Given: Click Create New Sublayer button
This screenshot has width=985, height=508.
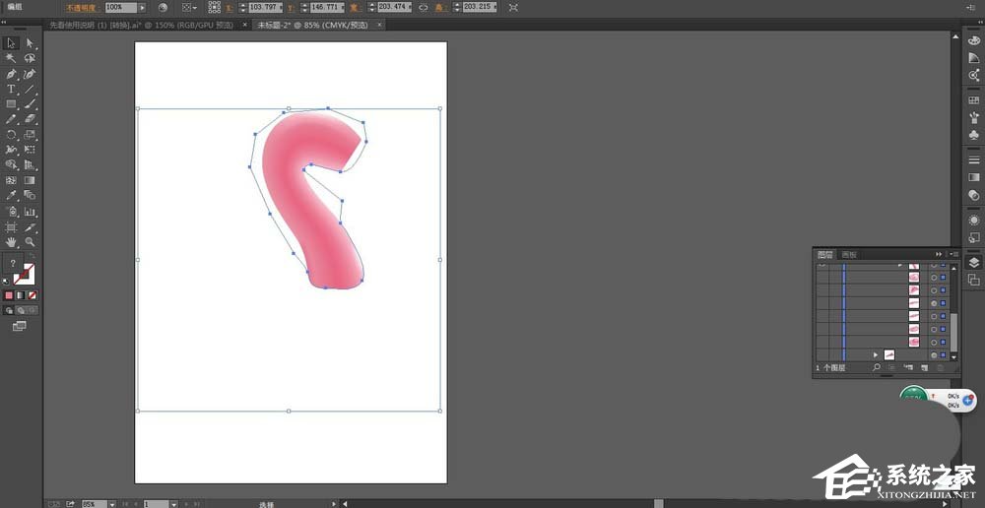Looking at the screenshot, I should click(908, 367).
